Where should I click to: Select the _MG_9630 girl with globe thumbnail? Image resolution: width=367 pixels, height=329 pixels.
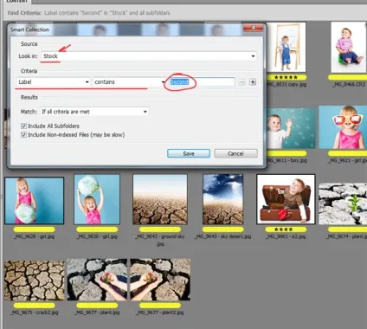(x=97, y=199)
